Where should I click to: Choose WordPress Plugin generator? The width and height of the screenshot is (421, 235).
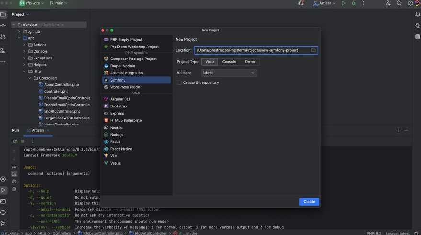coord(136,87)
